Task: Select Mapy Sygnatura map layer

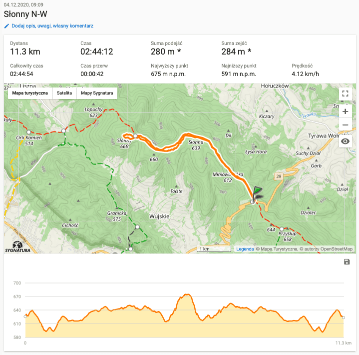Action: [x=97, y=93]
